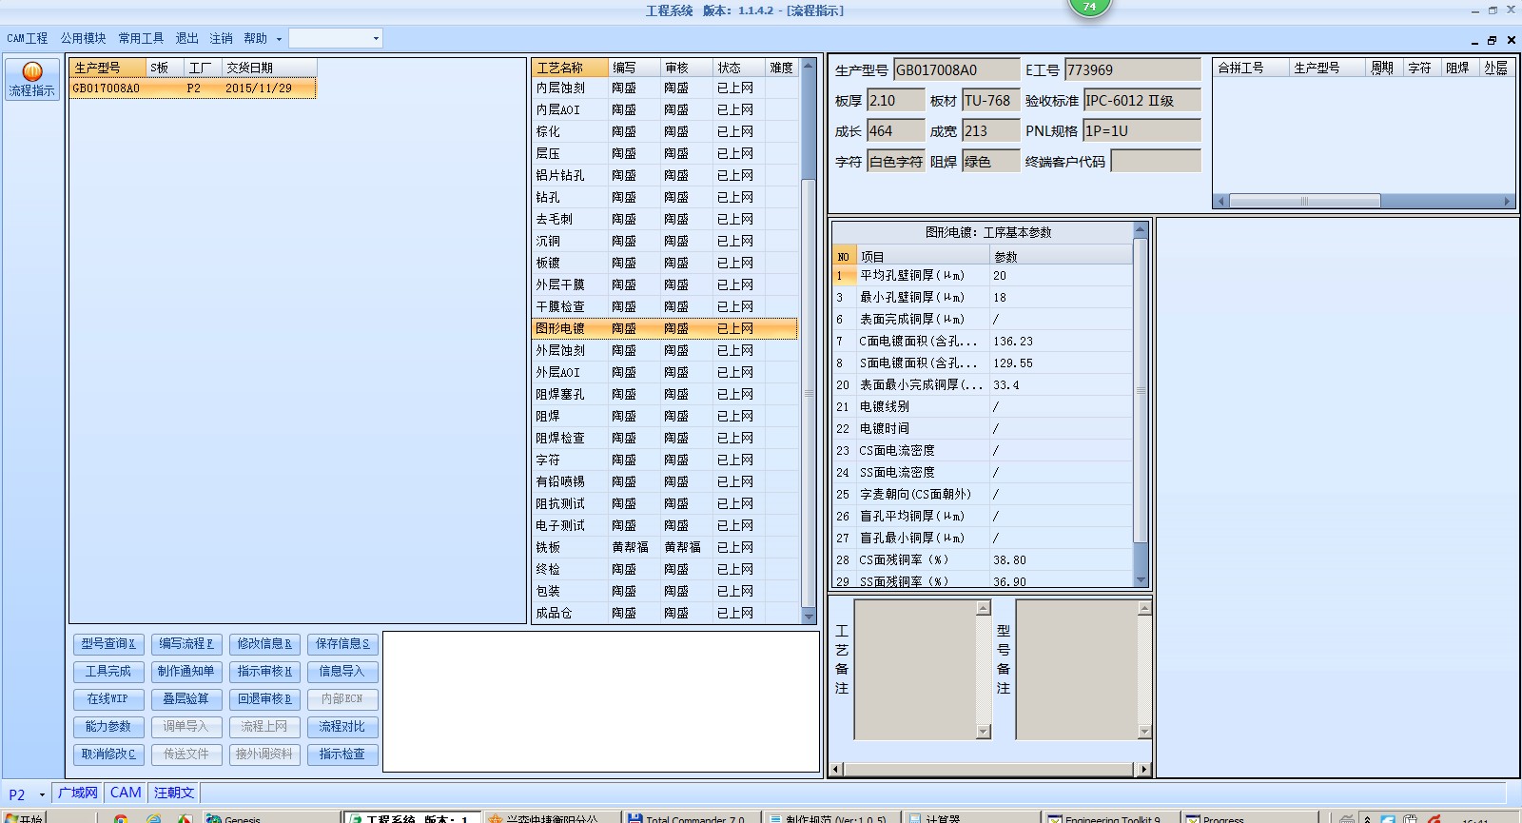
Task: Click the 退出 menu item
Action: pos(186,38)
